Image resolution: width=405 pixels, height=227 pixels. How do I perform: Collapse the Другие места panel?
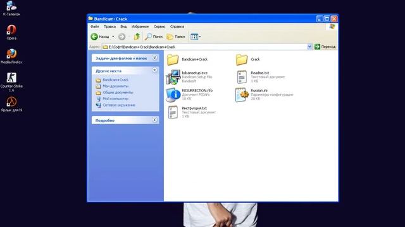click(154, 70)
